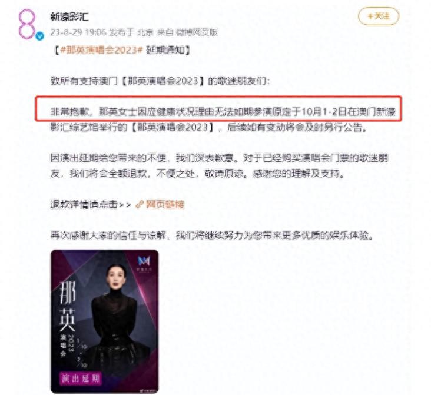Viewport: 431px width, 395px height.
Task: Click the 23-8-29 19:06 post timestamp
Action: tap(78, 32)
